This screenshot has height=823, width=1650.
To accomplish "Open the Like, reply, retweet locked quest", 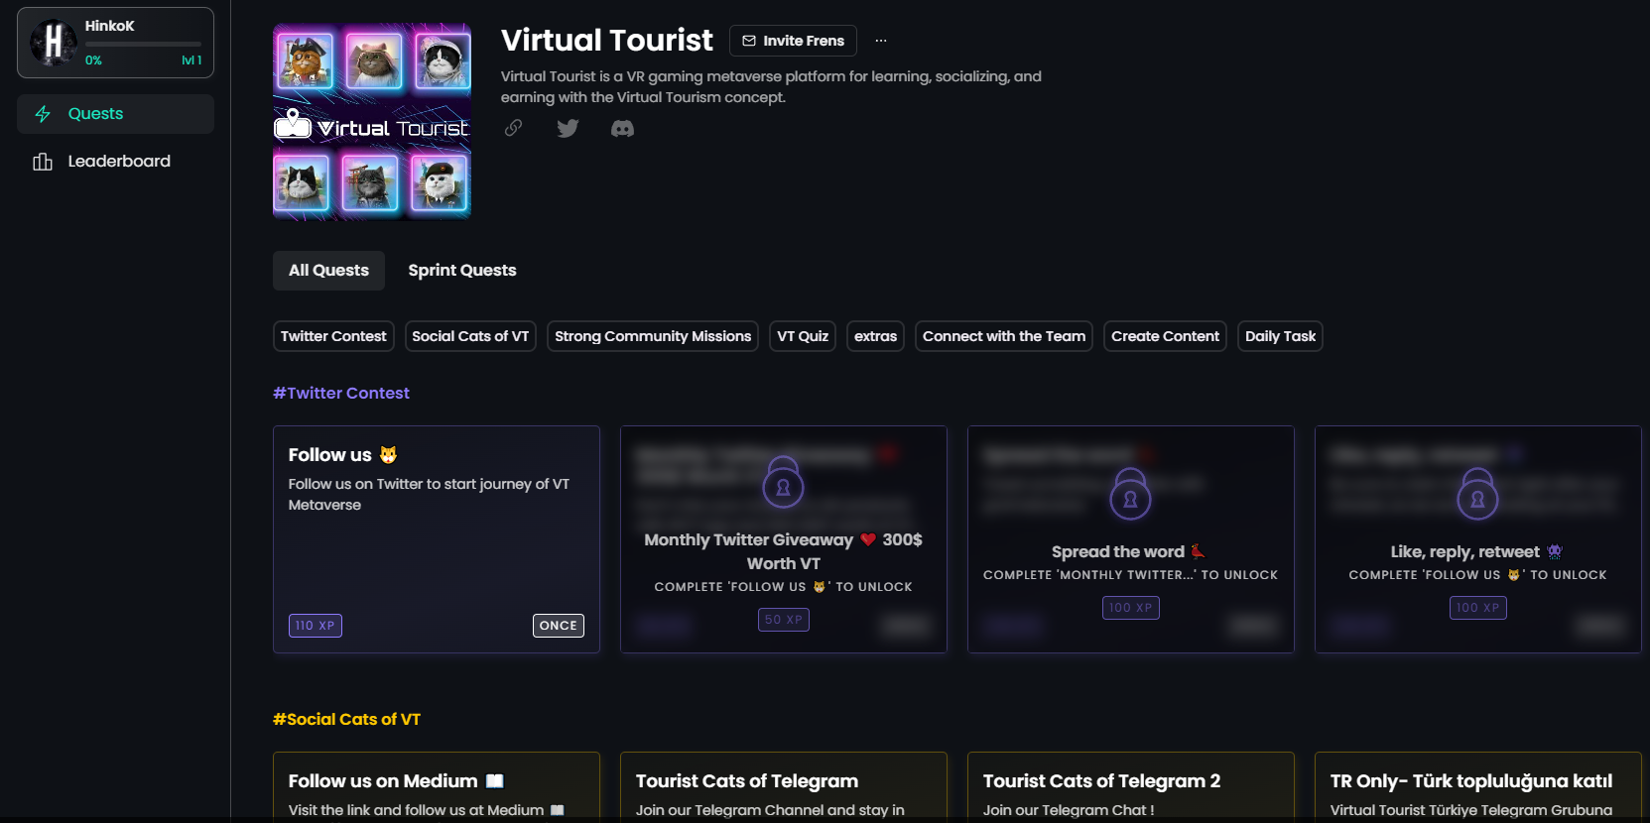I will tap(1478, 539).
